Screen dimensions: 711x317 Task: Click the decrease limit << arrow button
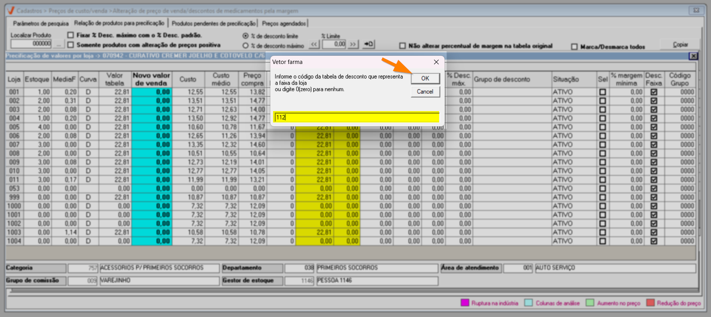[314, 44]
